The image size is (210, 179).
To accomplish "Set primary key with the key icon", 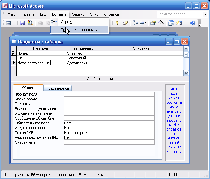I will [117, 23].
